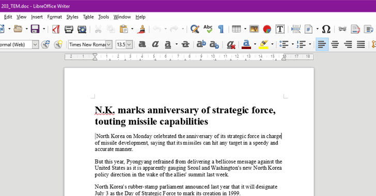Screen dimensions: 376x196
Task: Open the Window menu
Action: (122, 17)
